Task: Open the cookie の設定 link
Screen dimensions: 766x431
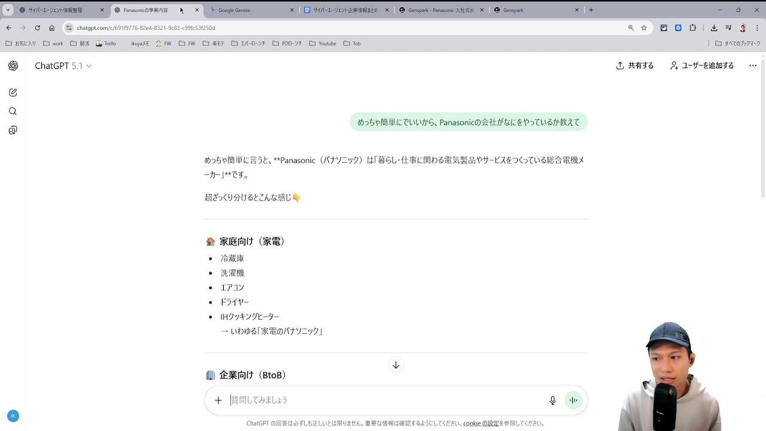Action: tap(481, 423)
